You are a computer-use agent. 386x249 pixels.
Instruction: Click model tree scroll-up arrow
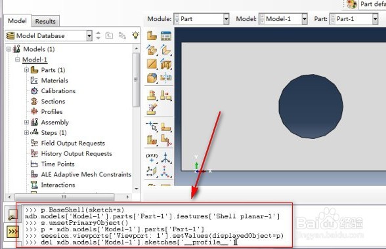pyautogui.click(x=137, y=48)
